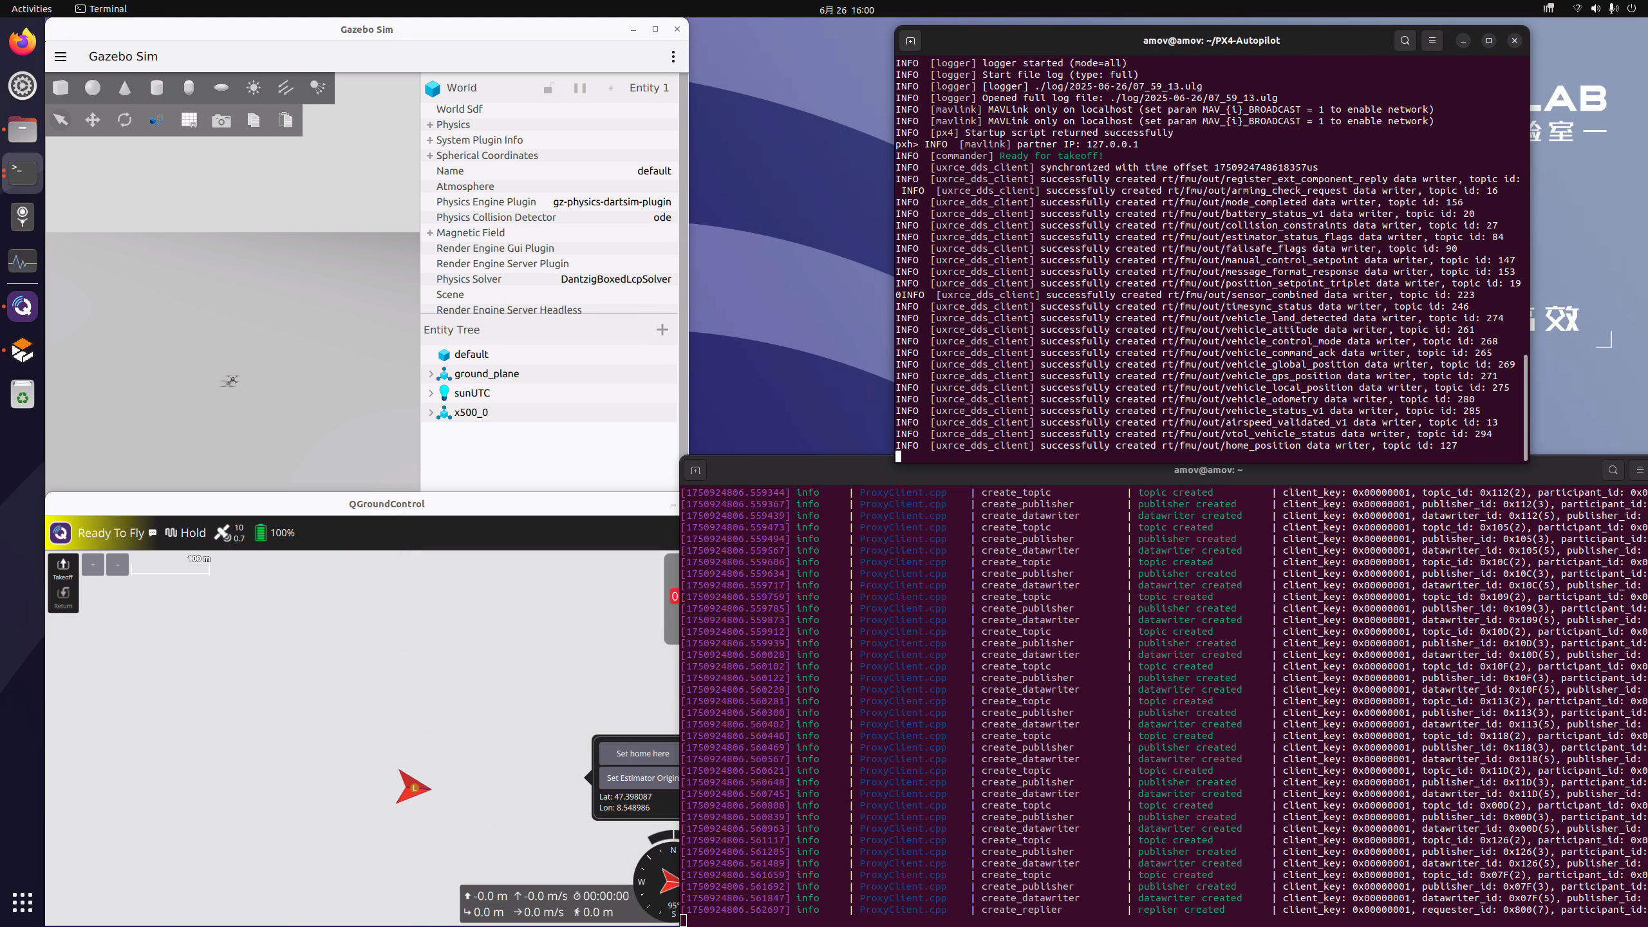Open the battery 100% indicator
Viewport: 1648px width, 927px height.
click(x=274, y=533)
